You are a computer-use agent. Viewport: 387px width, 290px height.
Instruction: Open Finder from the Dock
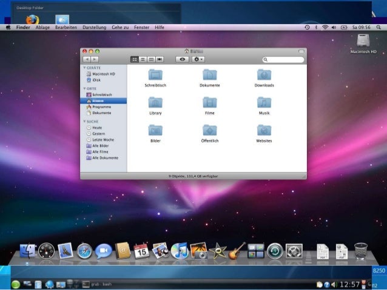[x=27, y=251]
